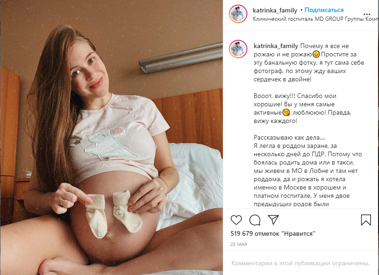Open the Клинический госпиталь MD GROUP location
Image resolution: width=379 pixels, height=275 pixels.
[316, 19]
